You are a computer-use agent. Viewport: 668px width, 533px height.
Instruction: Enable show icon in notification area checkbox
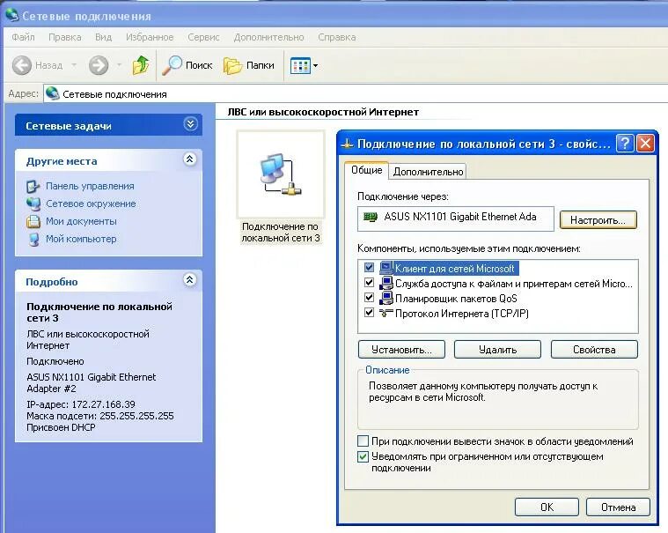[363, 440]
